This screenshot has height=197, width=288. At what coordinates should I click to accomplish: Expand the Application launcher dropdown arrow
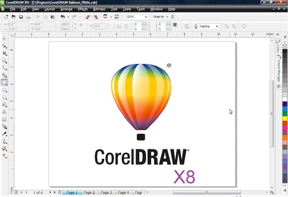tap(111, 17)
